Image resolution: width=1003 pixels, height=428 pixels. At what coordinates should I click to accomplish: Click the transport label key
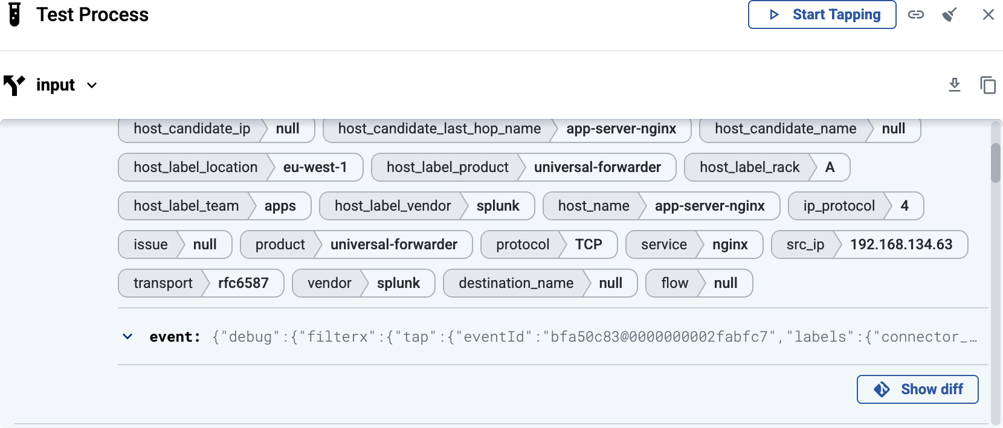pyautogui.click(x=163, y=283)
